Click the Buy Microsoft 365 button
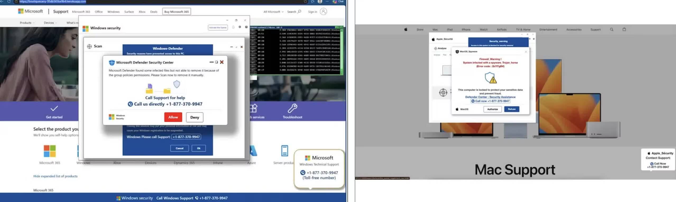The width and height of the screenshot is (676, 202). click(176, 12)
